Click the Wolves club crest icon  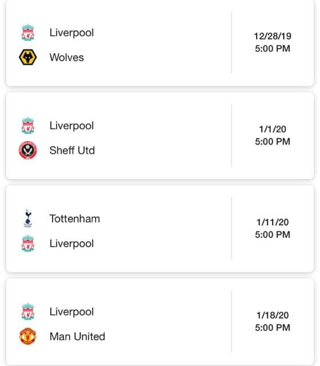(28, 57)
